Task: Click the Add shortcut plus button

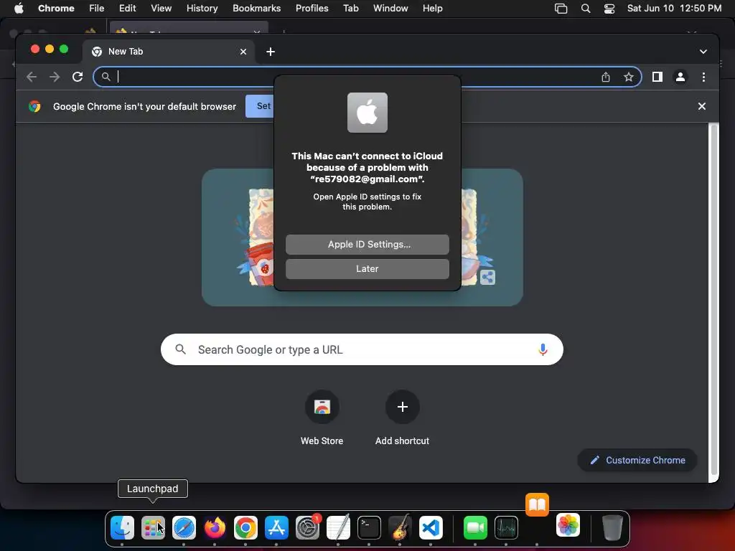Action: (x=402, y=407)
